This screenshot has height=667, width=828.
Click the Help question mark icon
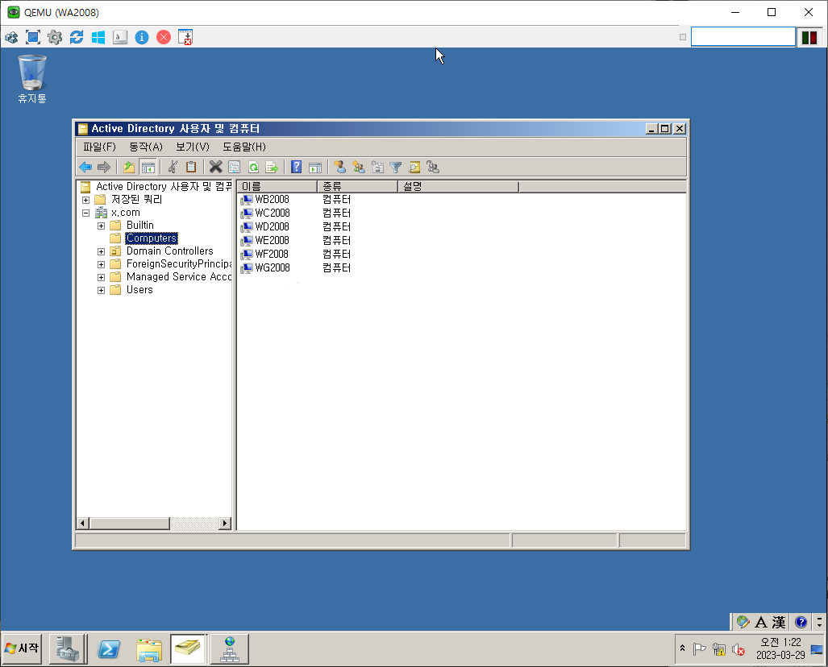click(296, 168)
